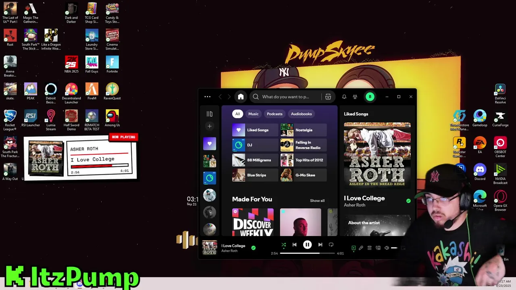
Task: Open the Discover Weekly playlist card
Action: [x=253, y=222]
